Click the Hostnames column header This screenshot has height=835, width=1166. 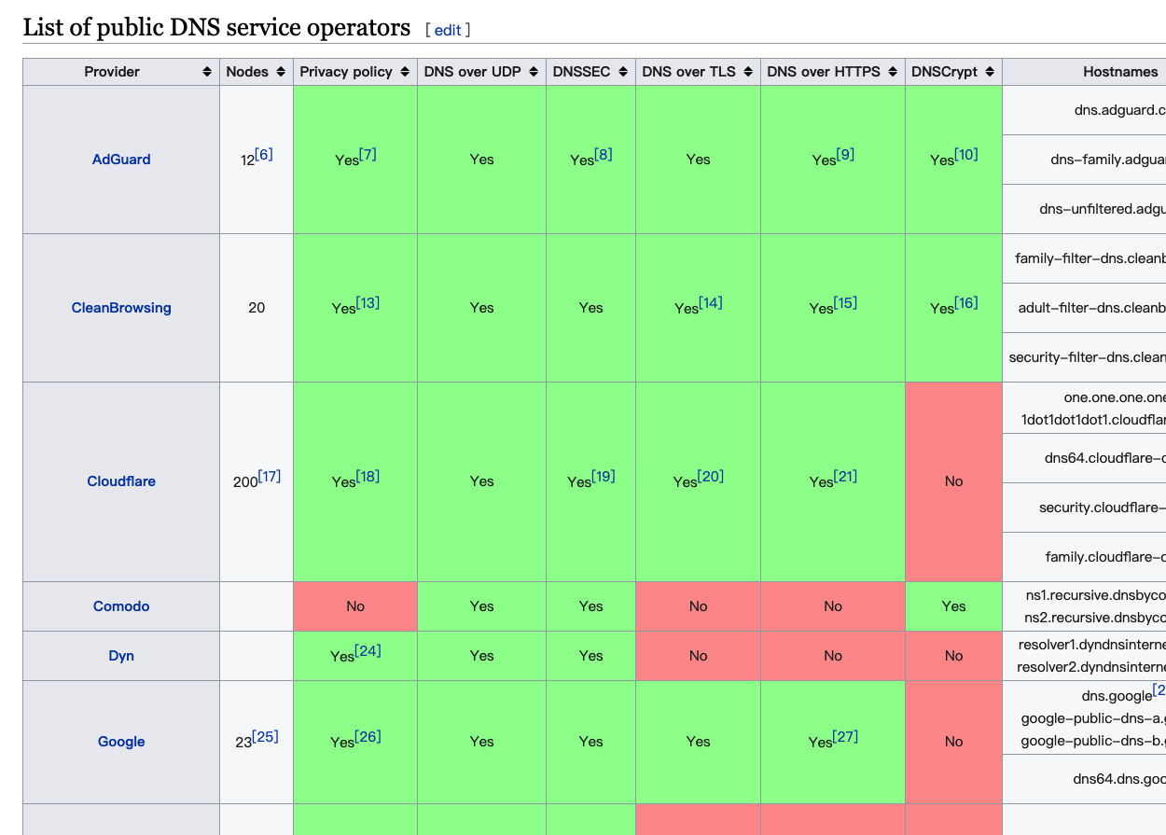coord(1085,72)
